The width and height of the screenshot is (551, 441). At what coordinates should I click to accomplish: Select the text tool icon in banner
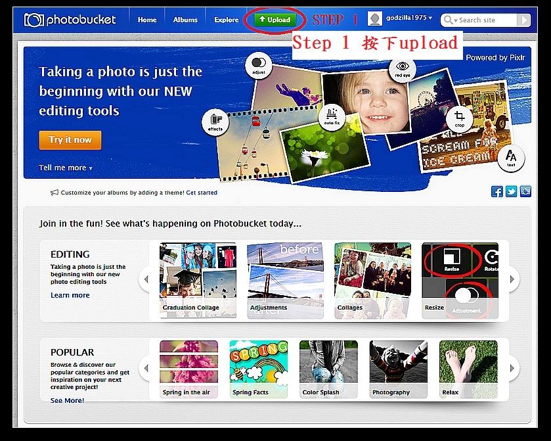pos(511,158)
